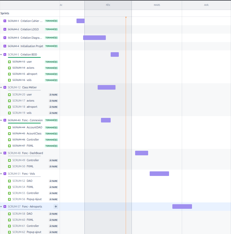Collapse the SCRUM-51 Fonc - Vols epic
The height and width of the screenshot is (234, 231).
(1, 174)
